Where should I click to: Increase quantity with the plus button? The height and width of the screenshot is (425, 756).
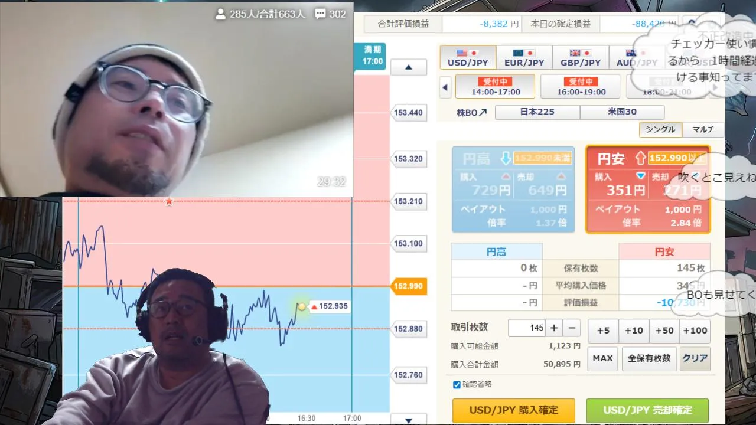point(554,328)
